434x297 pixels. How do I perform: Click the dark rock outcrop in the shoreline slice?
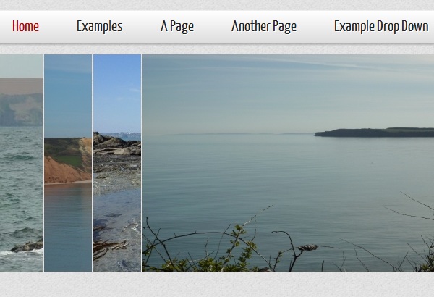click(116, 144)
